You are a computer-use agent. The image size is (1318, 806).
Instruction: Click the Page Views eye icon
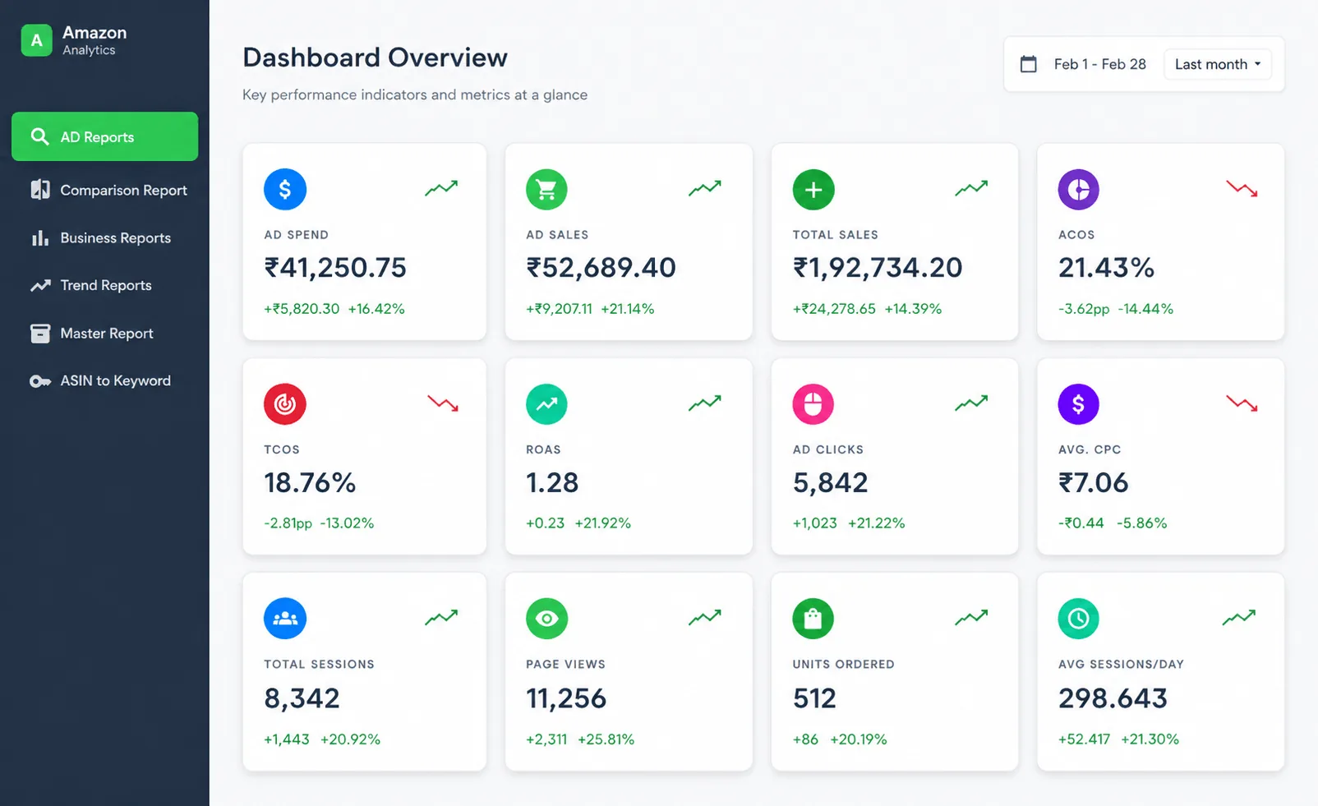pos(546,619)
